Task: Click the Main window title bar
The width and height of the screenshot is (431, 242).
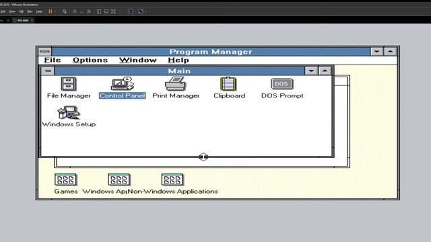Action: click(180, 71)
